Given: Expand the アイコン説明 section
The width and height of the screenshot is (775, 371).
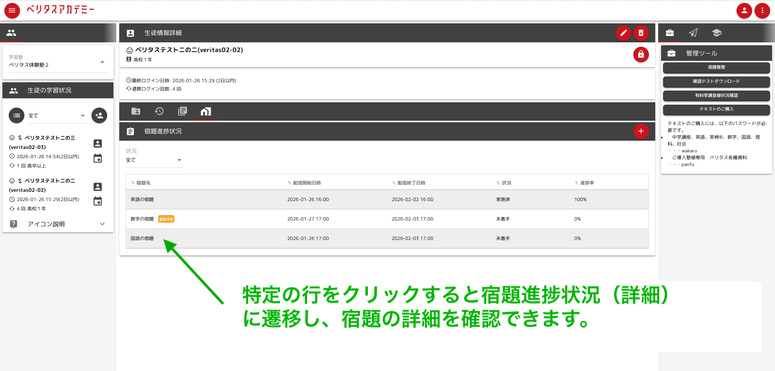Looking at the screenshot, I should click(x=58, y=224).
